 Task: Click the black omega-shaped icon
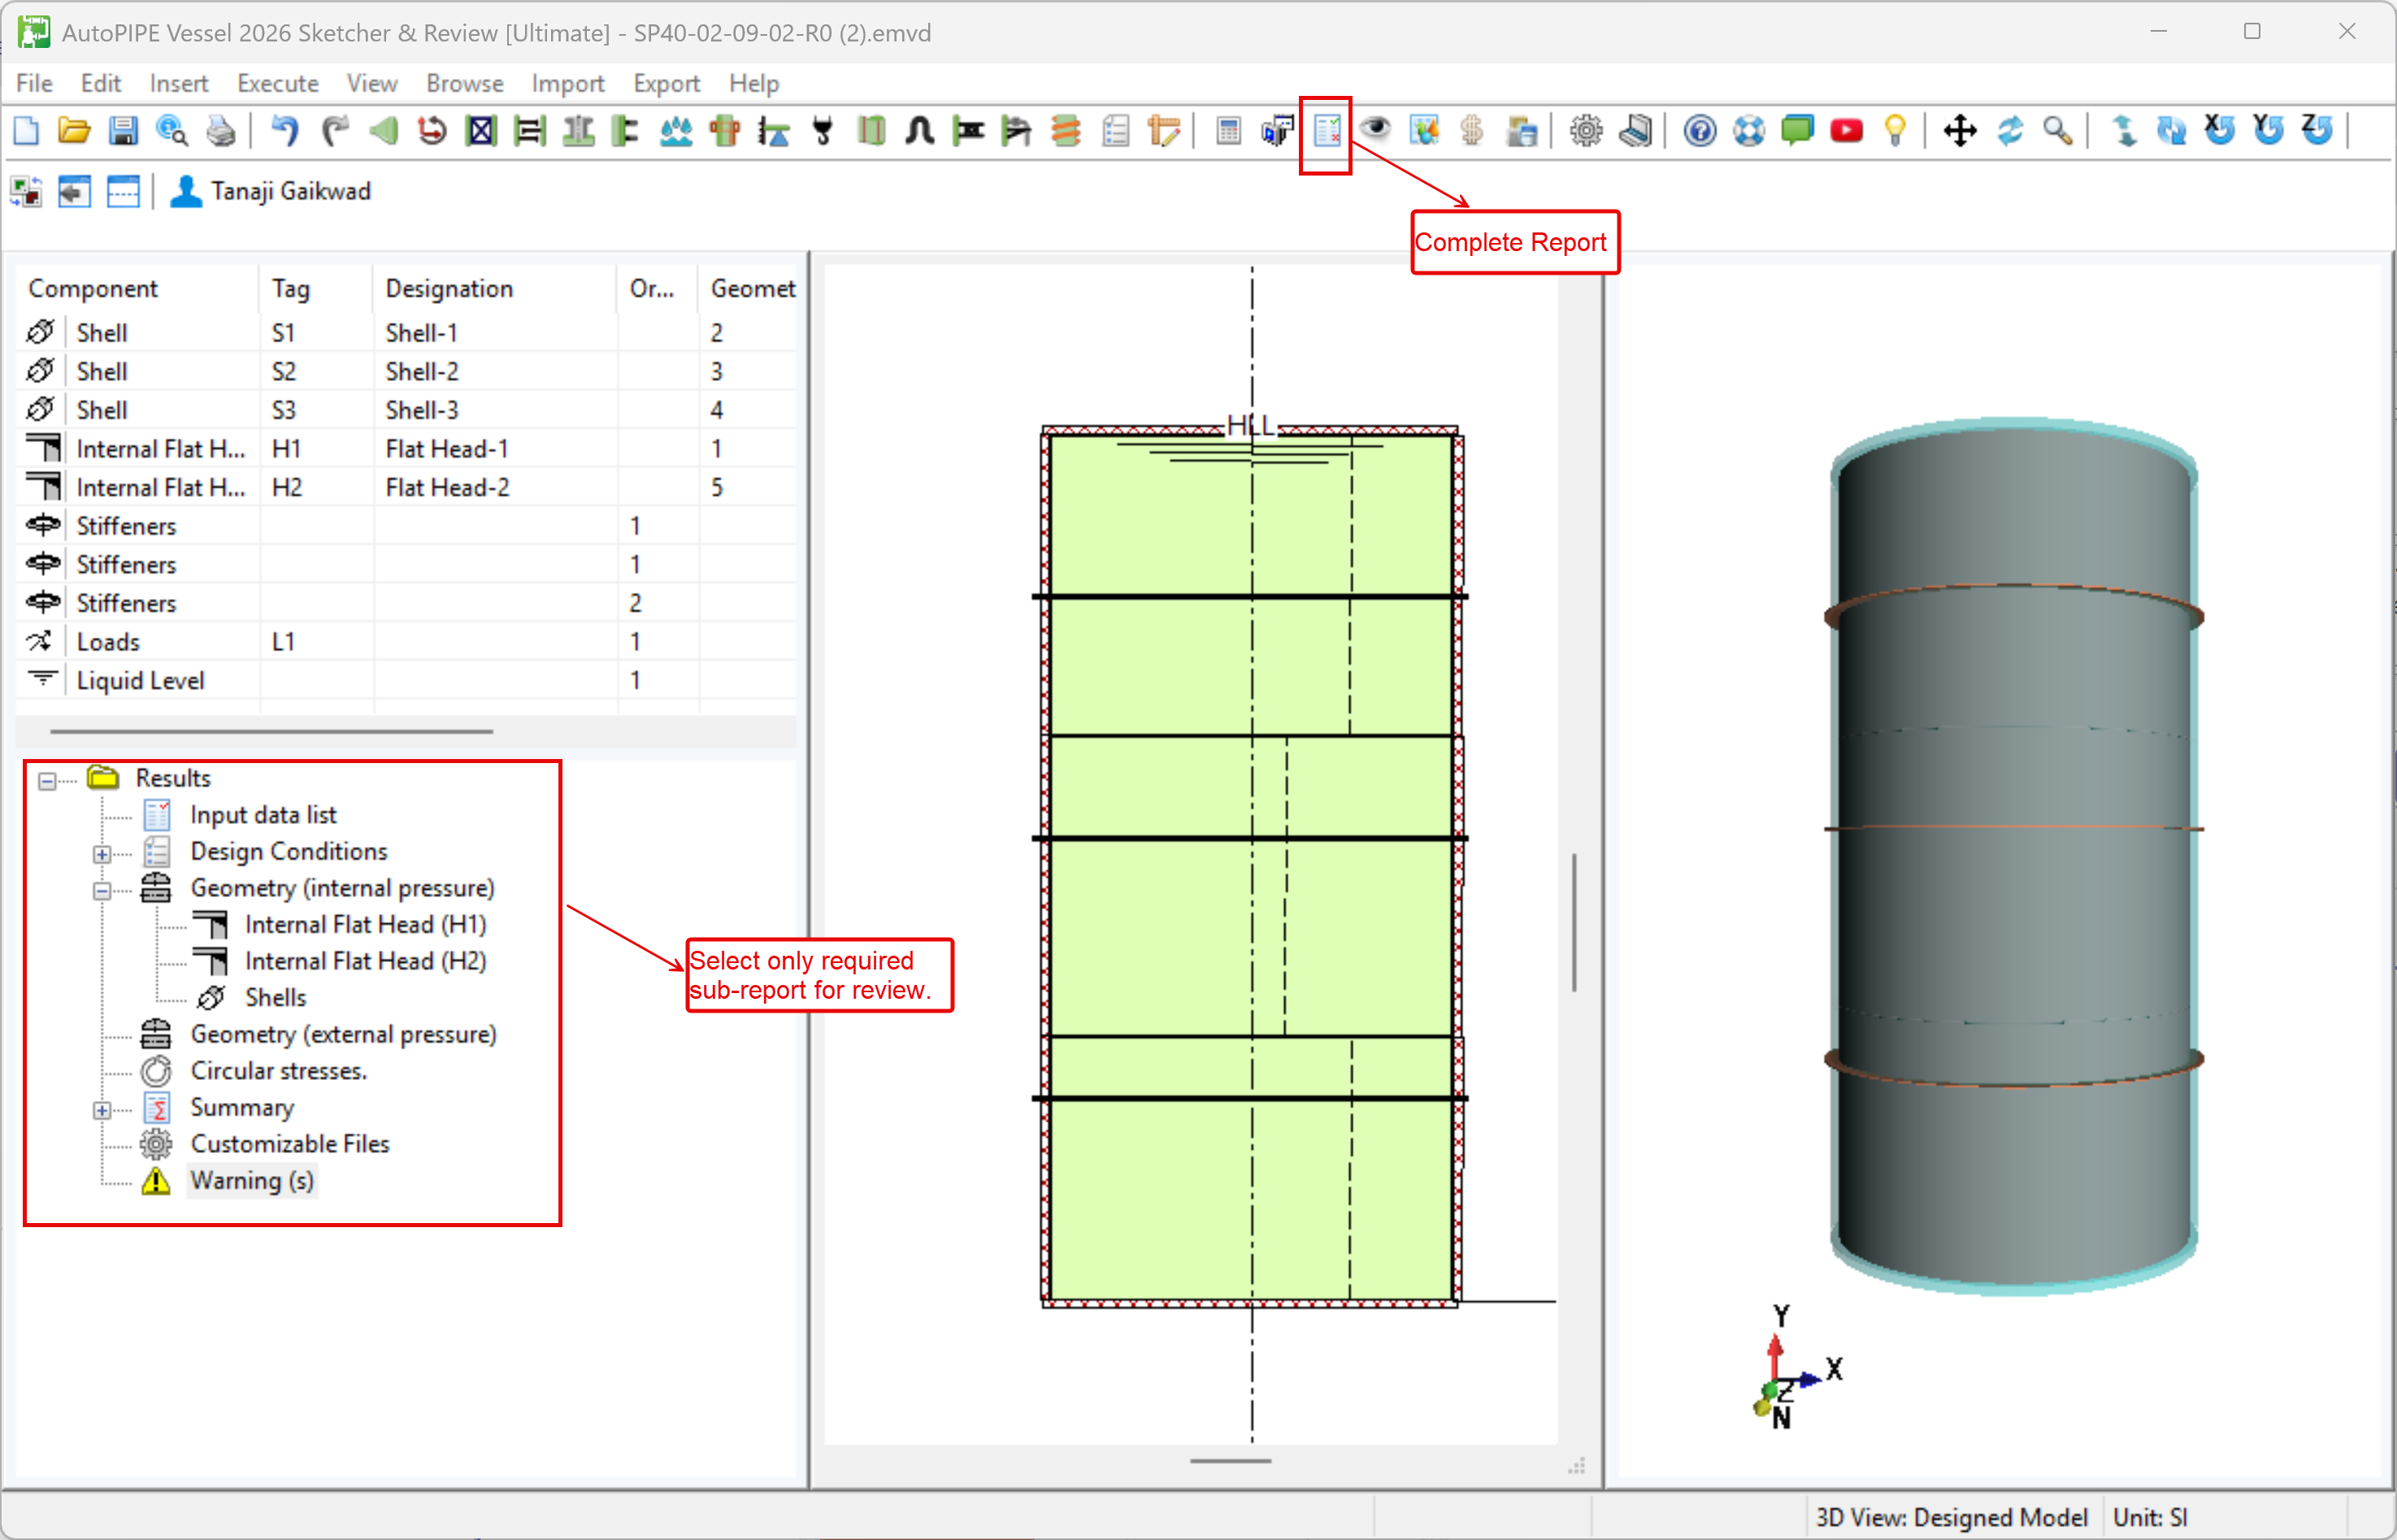point(920,131)
